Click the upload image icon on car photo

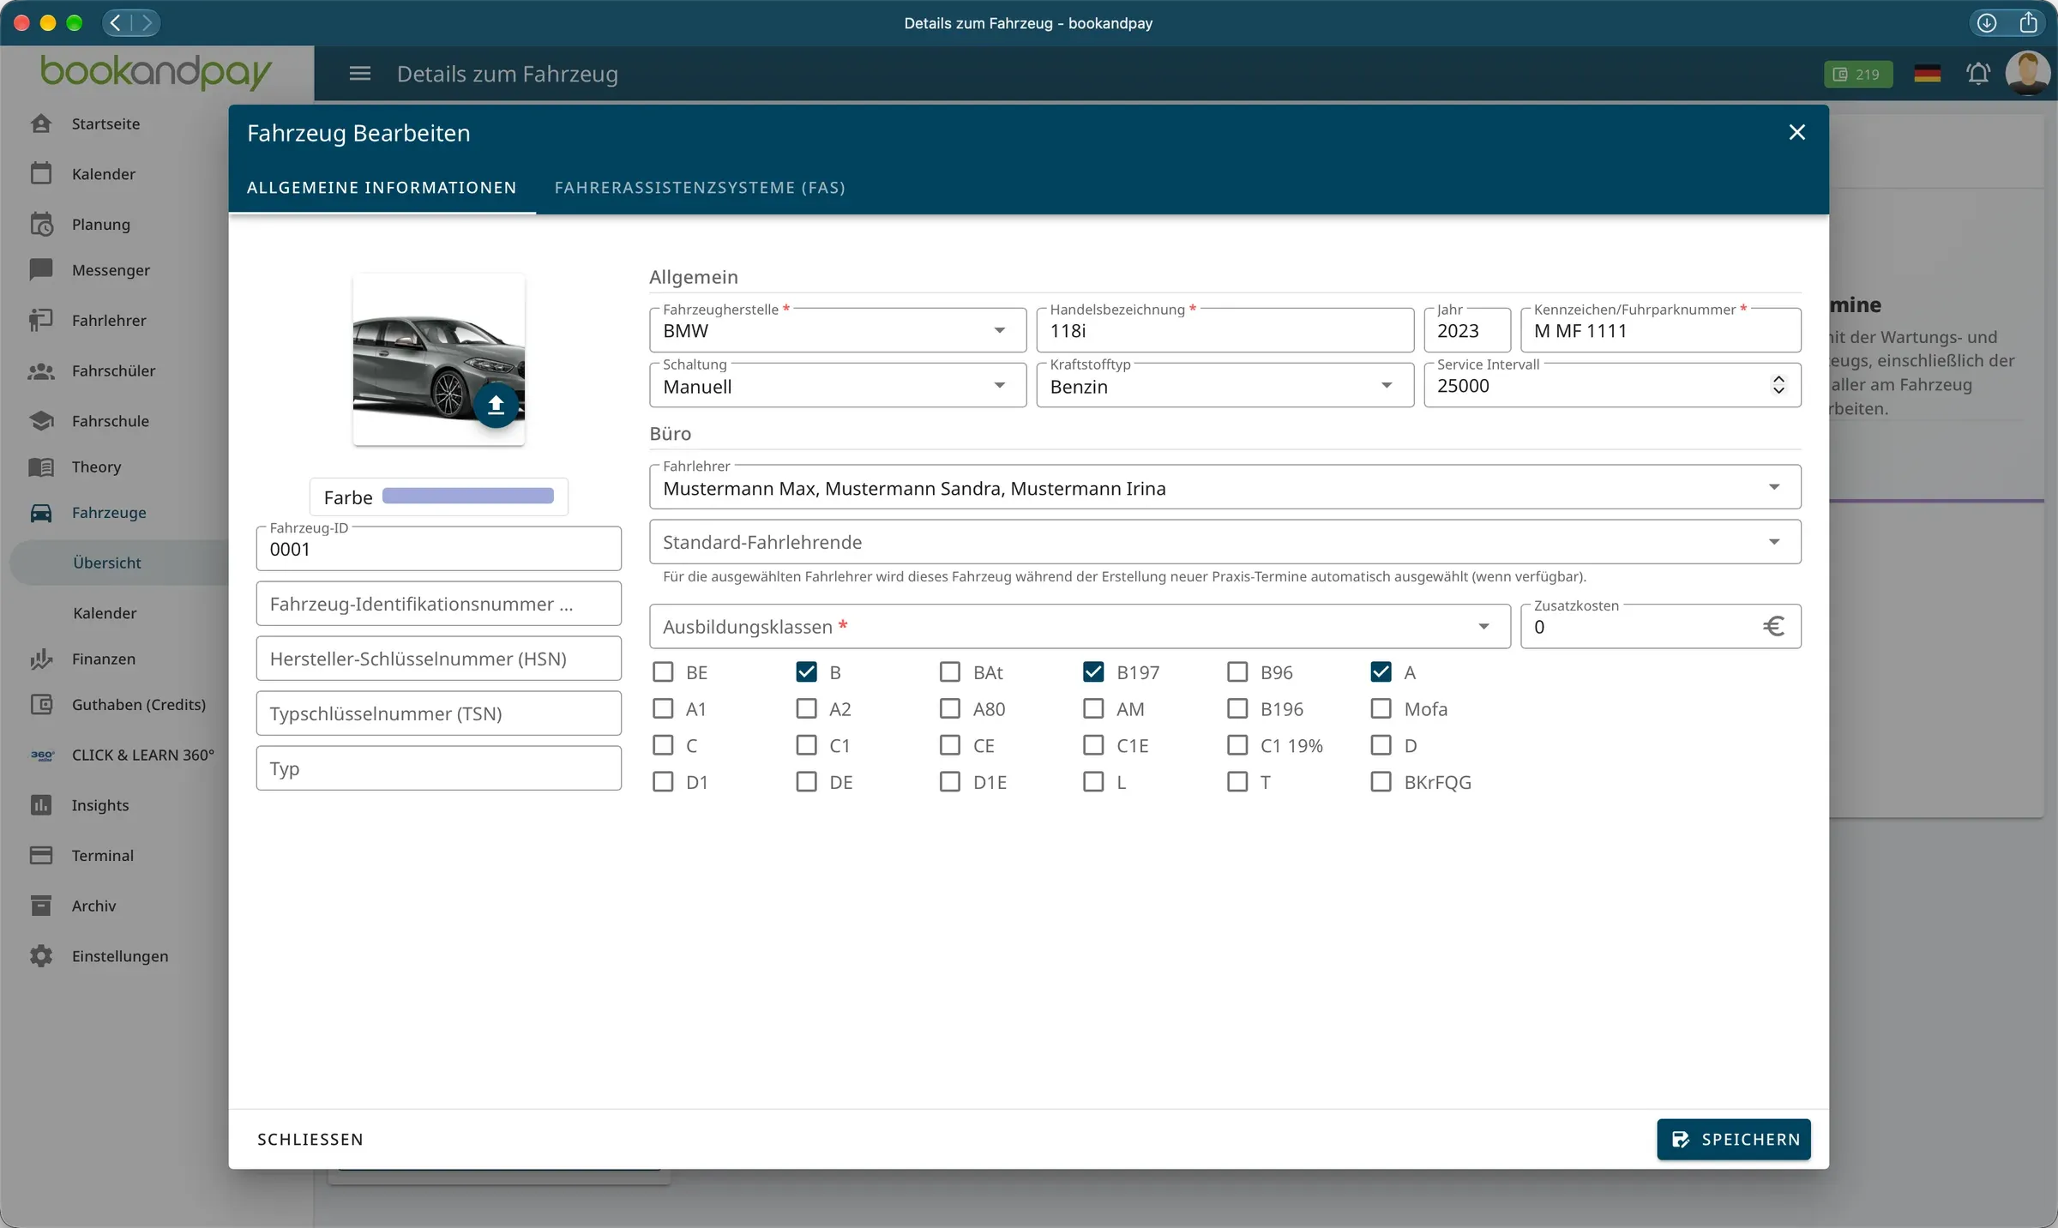[x=496, y=405]
